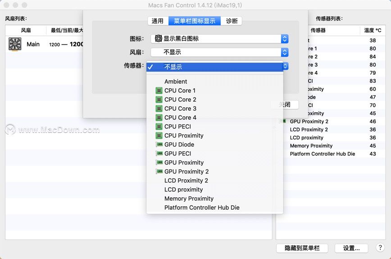Screen dimensions: 391x259
Task: Click the CPU PECI chip icon in menu
Action: tap(159, 127)
